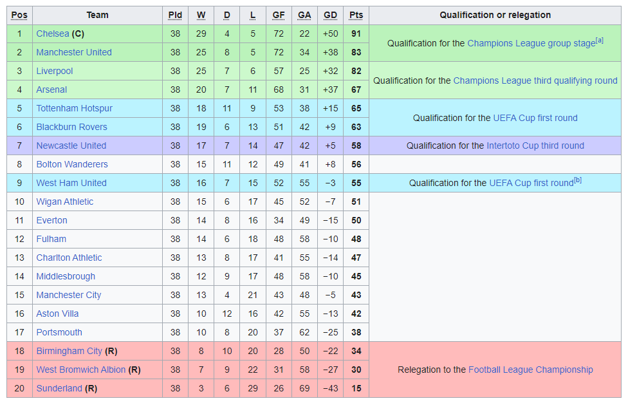Go to the Bolton Wanderers page
Image resolution: width=628 pixels, height=403 pixels.
coord(72,164)
